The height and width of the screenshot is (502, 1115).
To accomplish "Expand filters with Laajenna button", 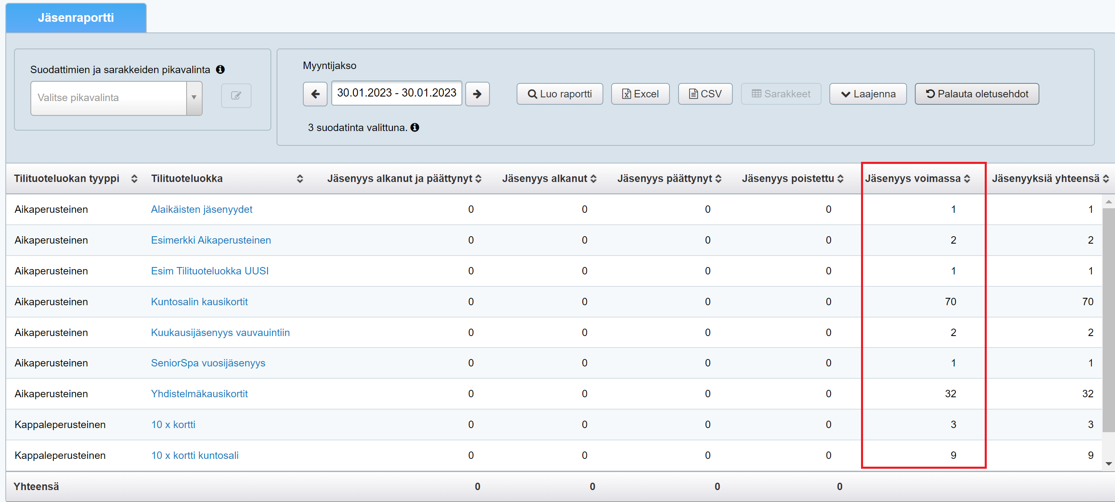I will [x=868, y=94].
